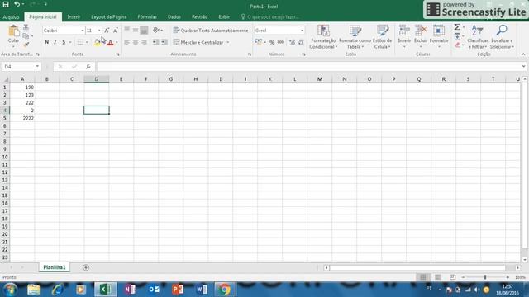Add a new sheet with the plus button

coord(86,267)
